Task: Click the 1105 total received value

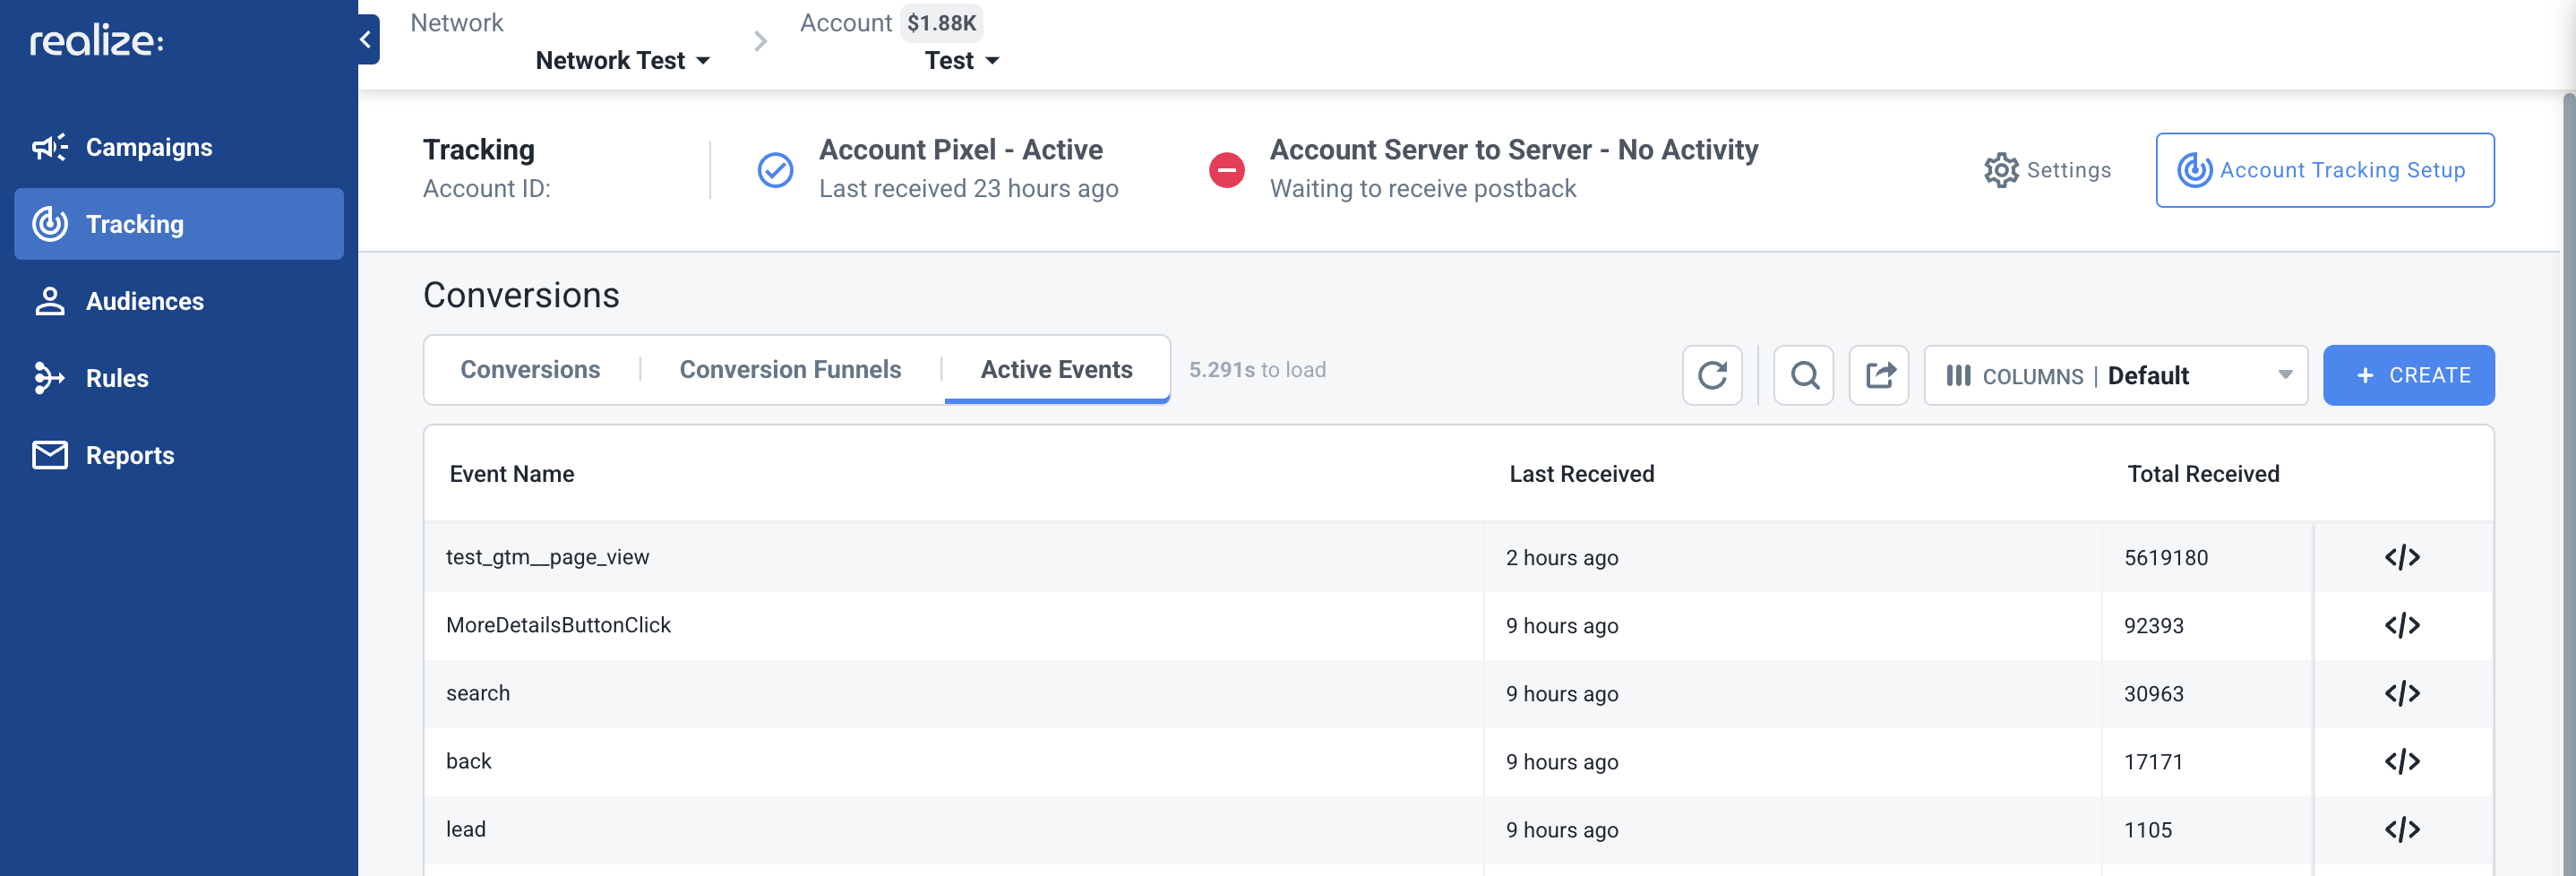Action: point(2148,830)
